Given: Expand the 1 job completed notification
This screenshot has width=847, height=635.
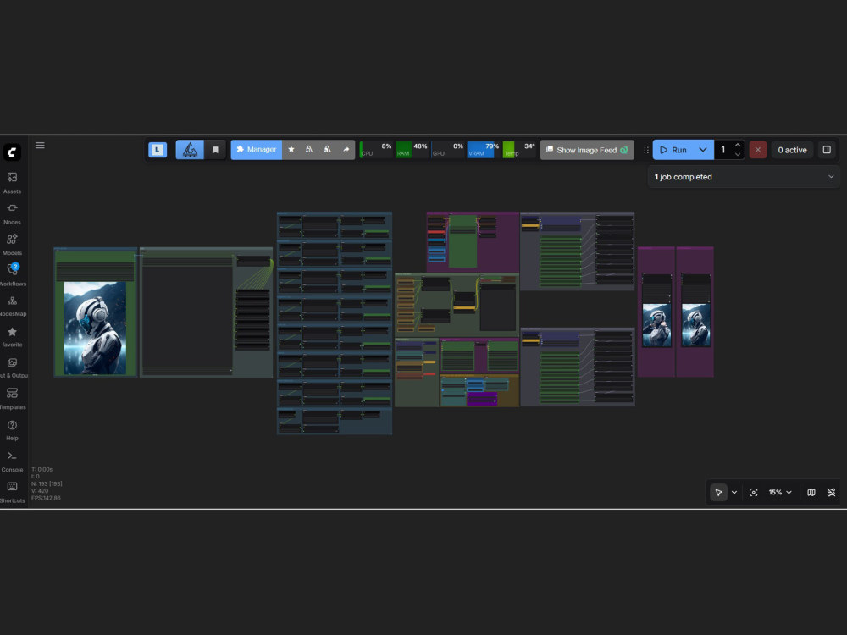Looking at the screenshot, I should tap(744, 177).
